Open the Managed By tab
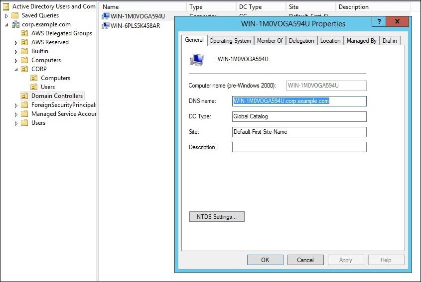421x282 pixels. coord(361,41)
